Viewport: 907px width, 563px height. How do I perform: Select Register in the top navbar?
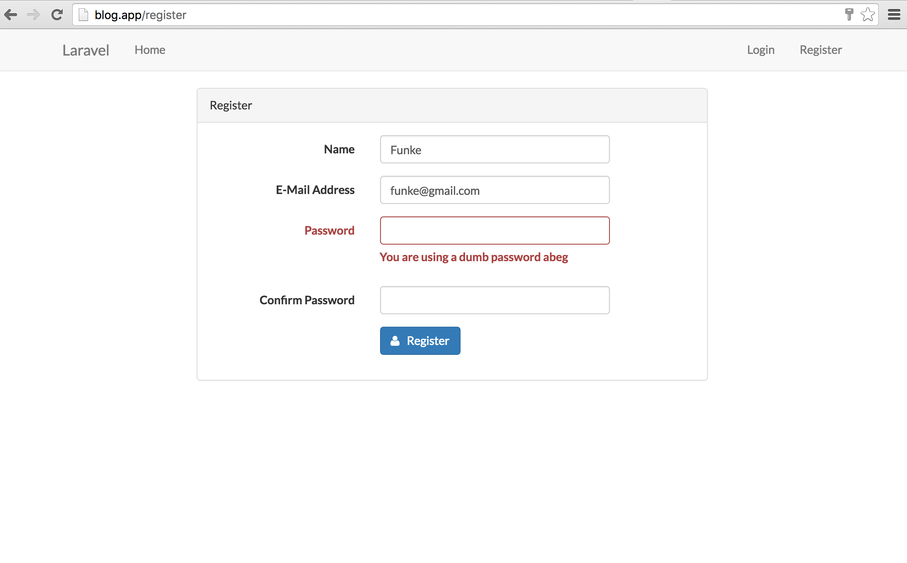pos(821,50)
